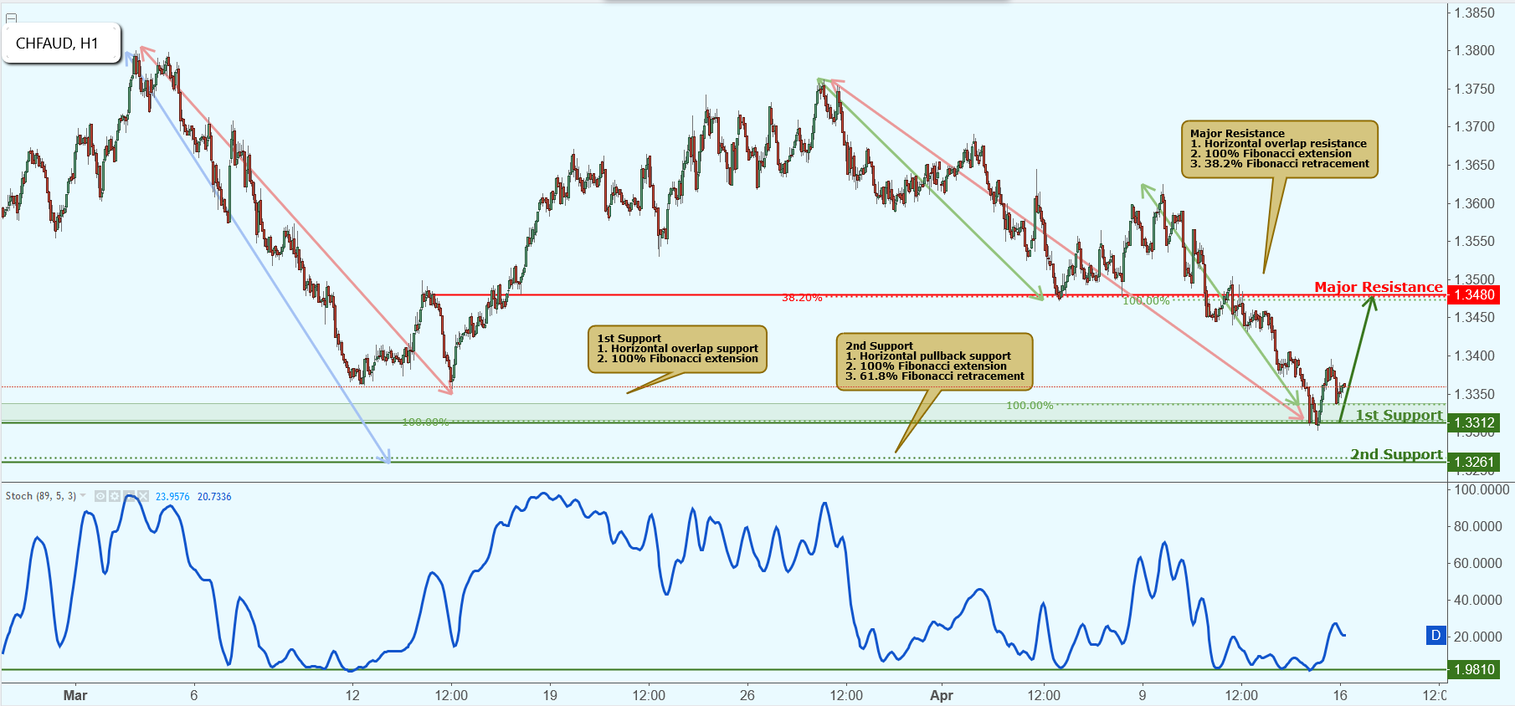Click the 26 date label on the time axis
This screenshot has width=1515, height=706.
[x=747, y=695]
